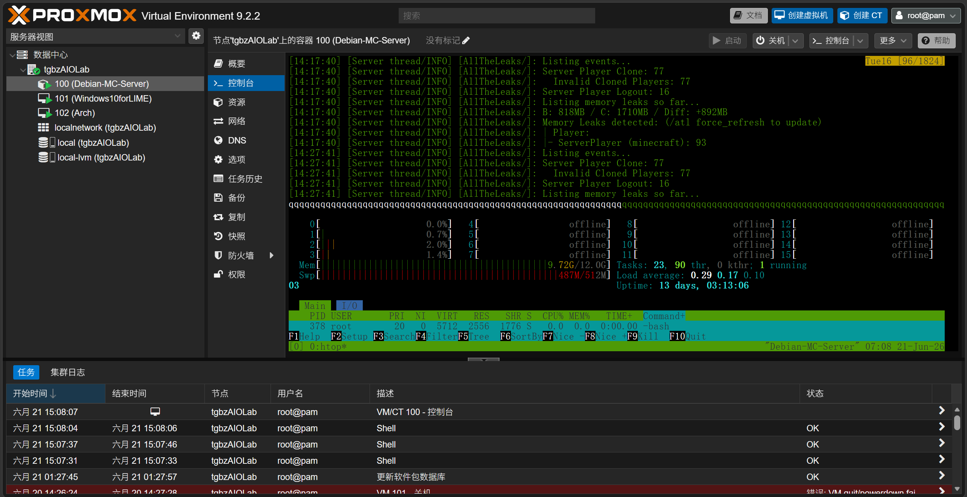Sort by the 节点 column header
The width and height of the screenshot is (967, 497).
(x=238, y=394)
